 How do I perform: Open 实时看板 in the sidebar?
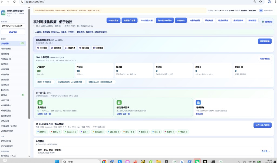(13, 43)
